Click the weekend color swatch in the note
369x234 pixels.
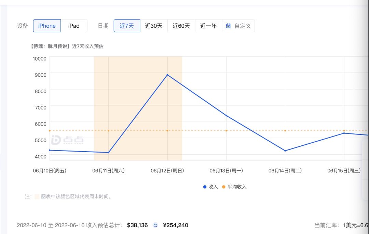pos(37,196)
